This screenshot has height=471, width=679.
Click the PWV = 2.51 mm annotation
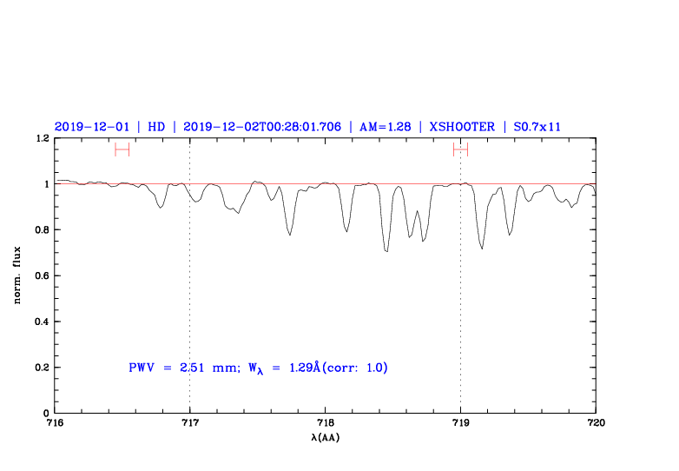coord(182,368)
